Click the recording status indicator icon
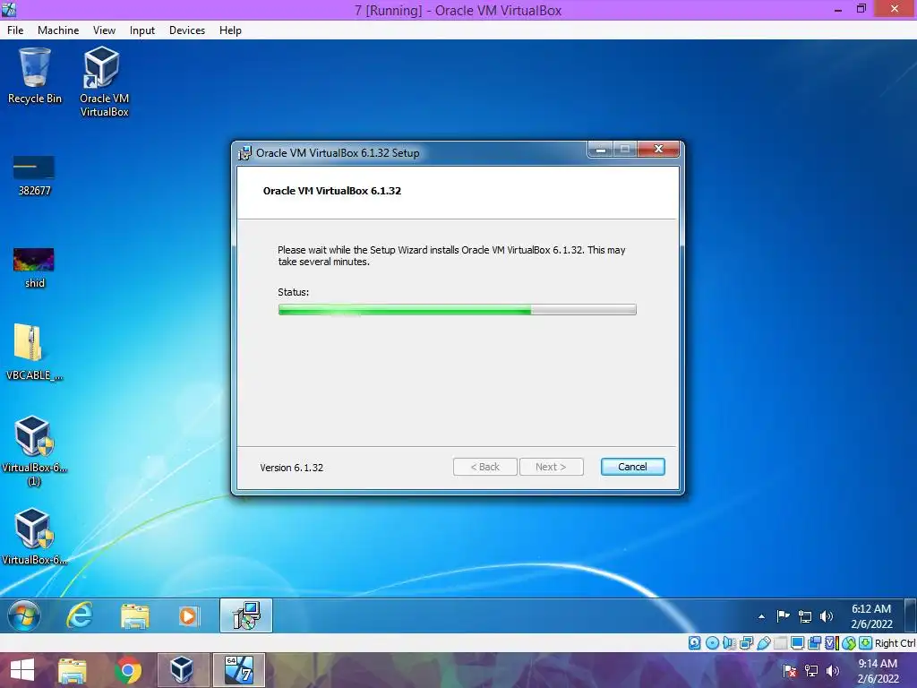 pos(814,643)
